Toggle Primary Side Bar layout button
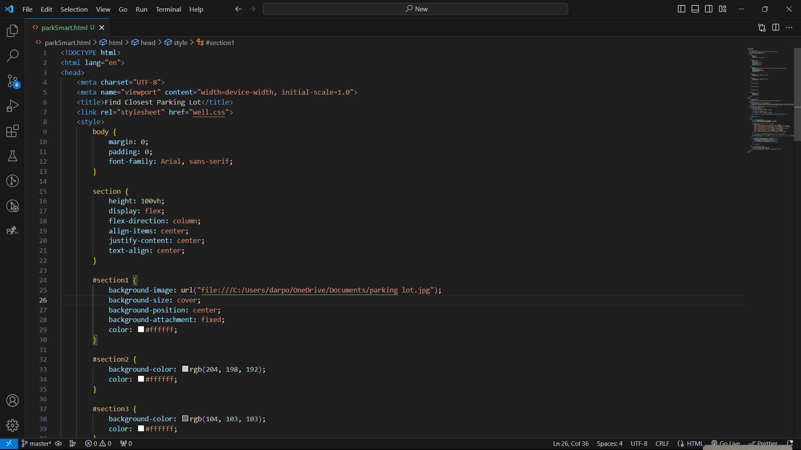This screenshot has height=450, width=801. pos(681,9)
